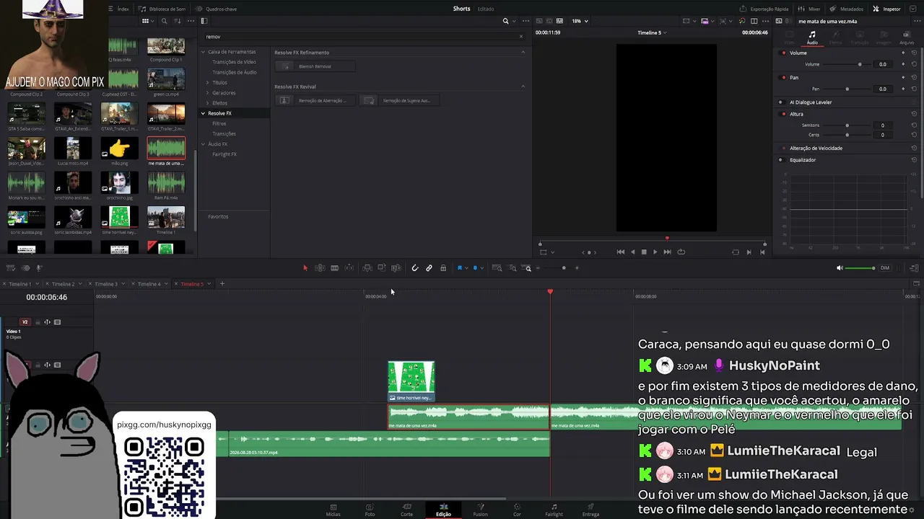924x519 pixels.
Task: Expand the Títulos category
Action: click(x=207, y=83)
